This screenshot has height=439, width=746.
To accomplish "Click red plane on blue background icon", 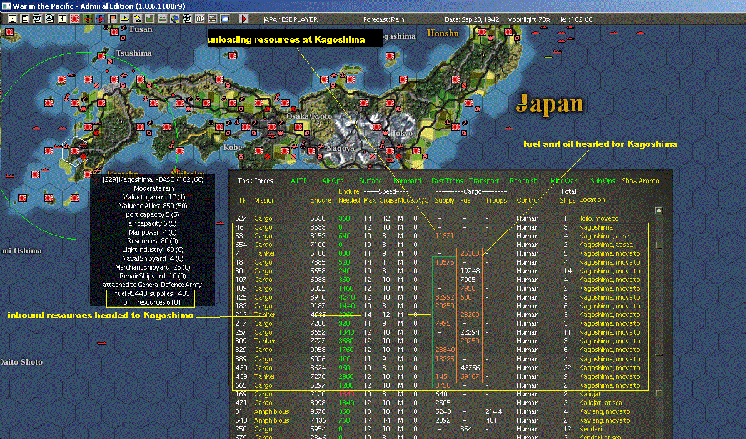I will tap(100, 19).
